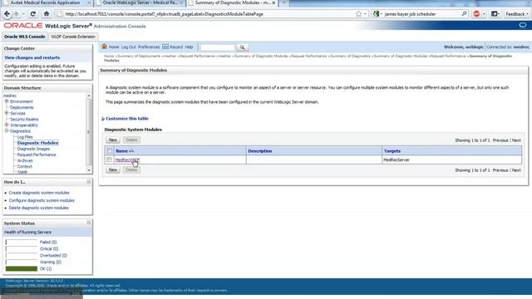Click the Description column header
Image resolution: width=532 pixels, height=299 pixels.
tap(260, 151)
